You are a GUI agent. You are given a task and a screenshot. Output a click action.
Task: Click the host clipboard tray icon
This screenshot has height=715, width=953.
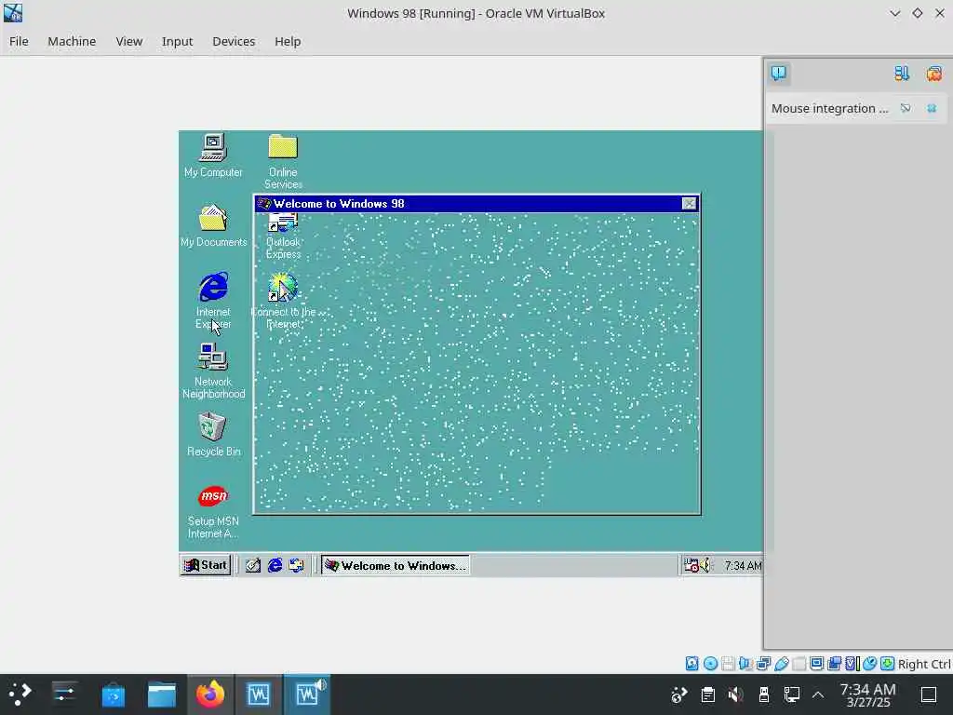(x=707, y=695)
